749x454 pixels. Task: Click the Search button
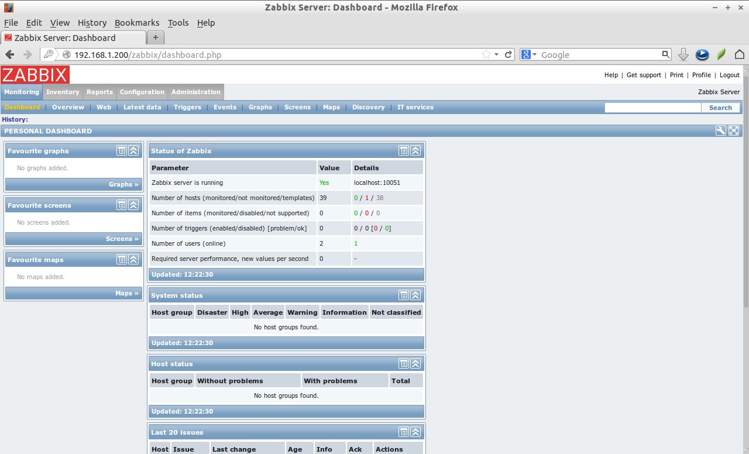click(x=720, y=108)
